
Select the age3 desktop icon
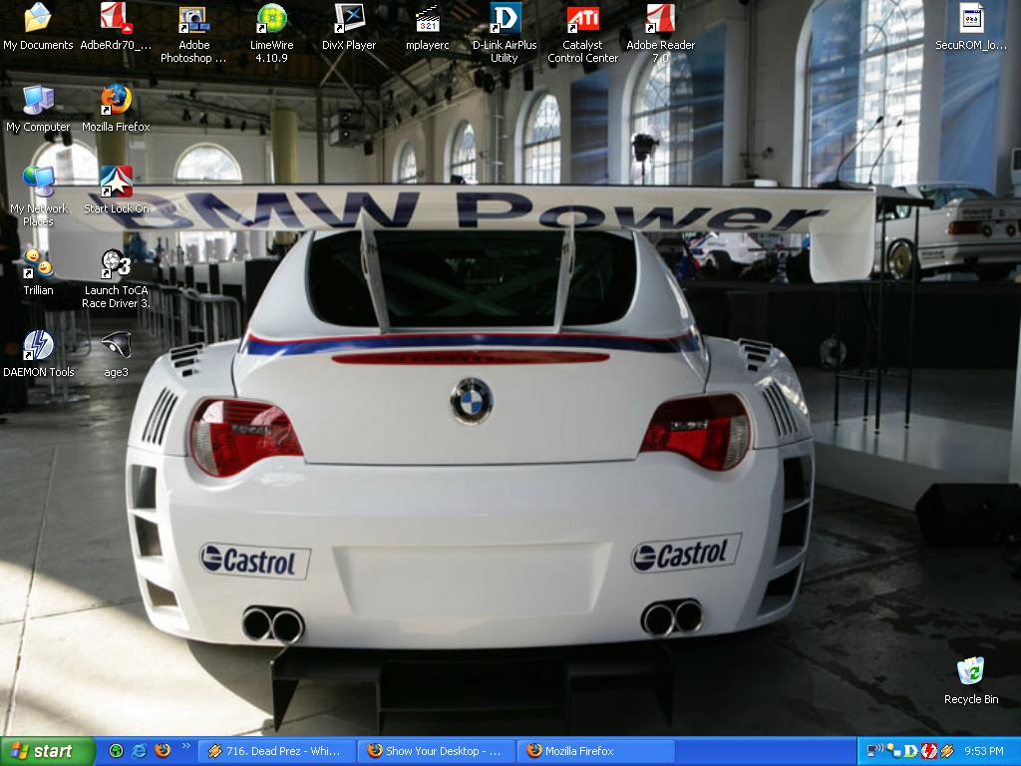116,346
